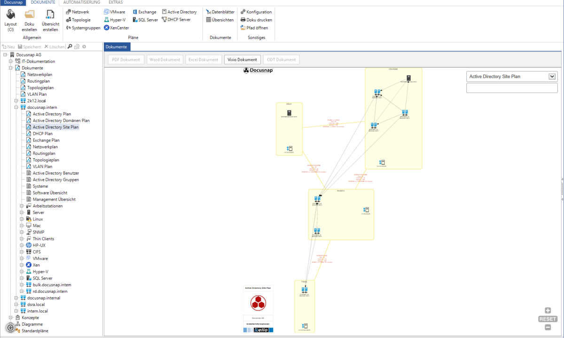Click the Übersicht erstellen icon

click(50, 20)
